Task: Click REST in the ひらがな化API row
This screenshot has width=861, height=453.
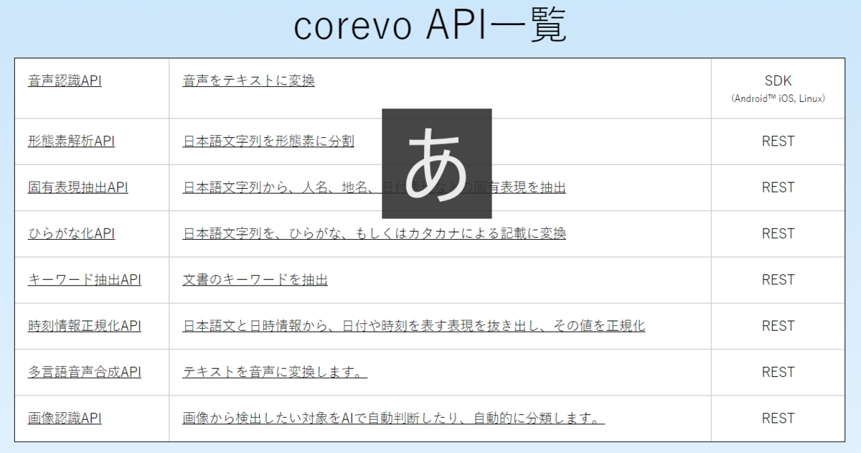Action: click(x=778, y=233)
